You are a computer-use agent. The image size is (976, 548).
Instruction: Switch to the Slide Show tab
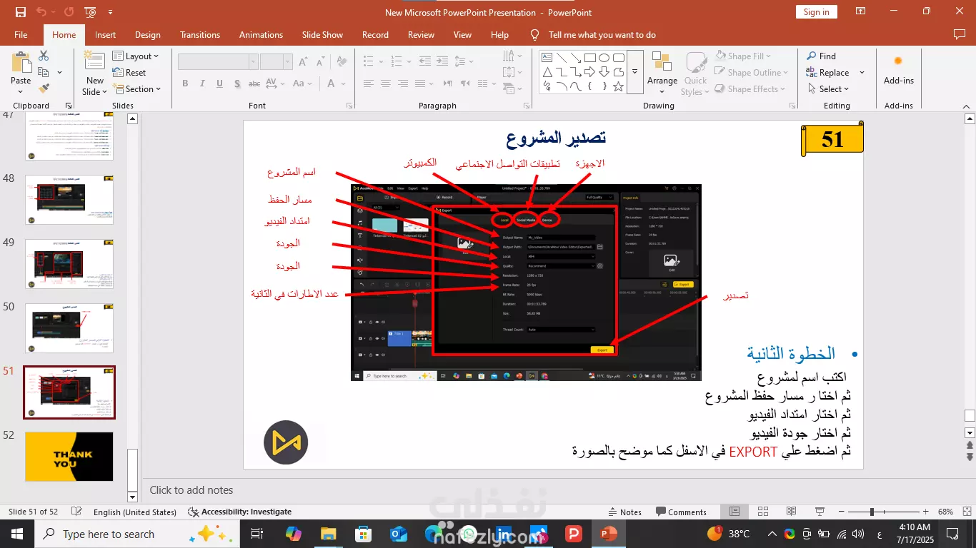[322, 35]
